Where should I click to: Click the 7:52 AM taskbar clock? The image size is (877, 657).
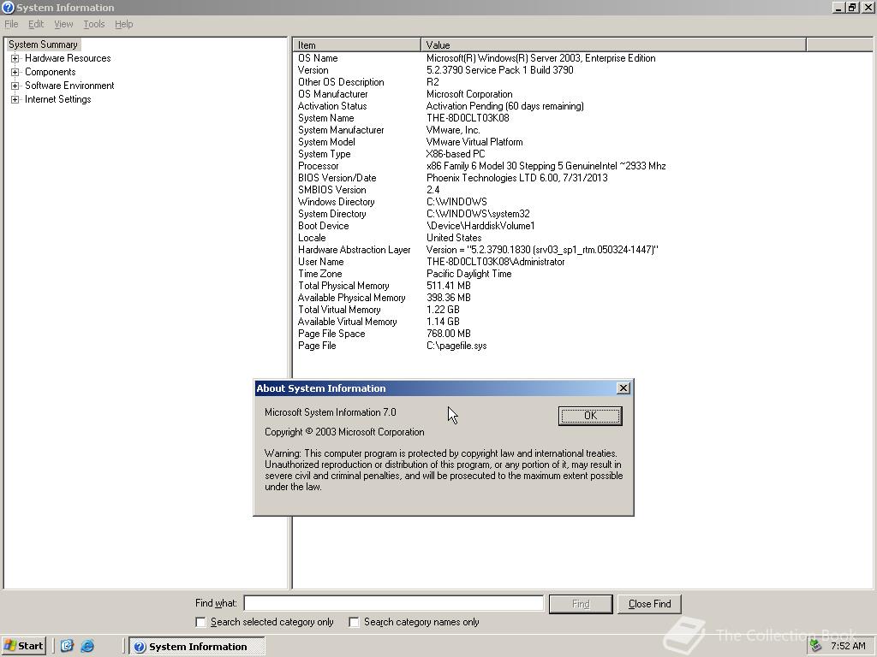tap(848, 646)
